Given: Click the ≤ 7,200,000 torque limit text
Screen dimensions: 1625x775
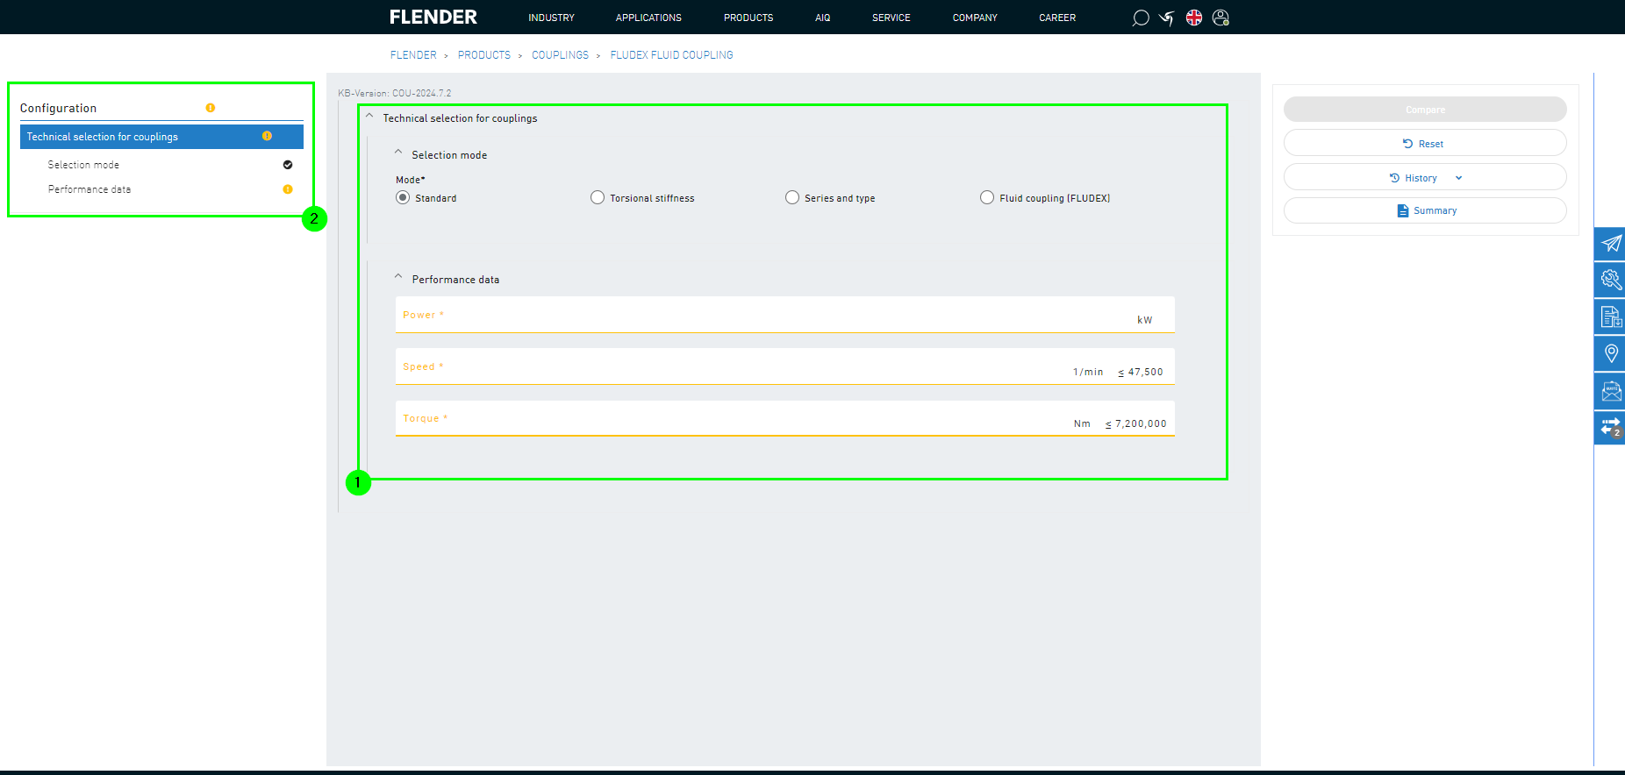Looking at the screenshot, I should pos(1136,423).
